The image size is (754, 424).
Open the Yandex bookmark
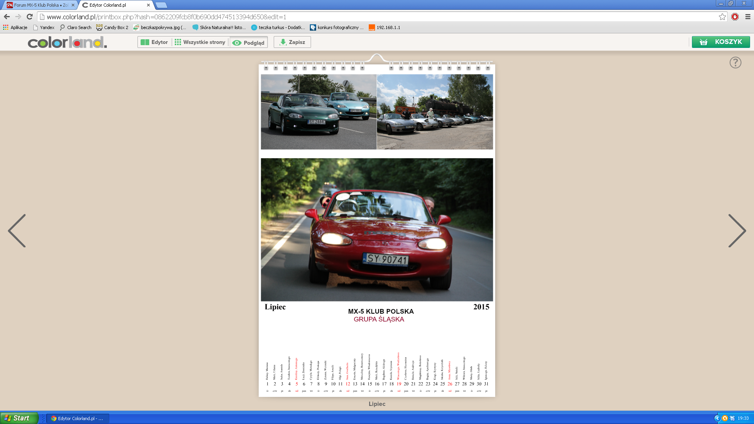(44, 27)
